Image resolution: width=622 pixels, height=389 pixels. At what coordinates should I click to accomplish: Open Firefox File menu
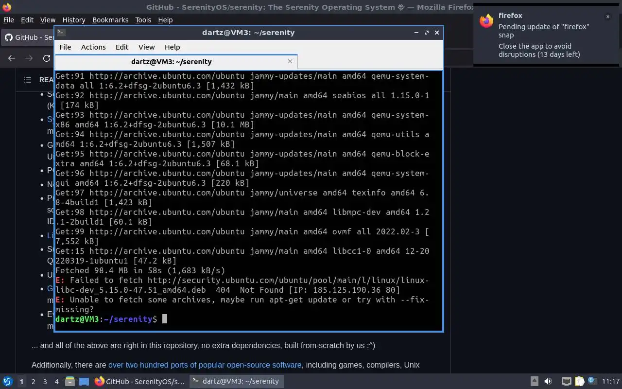tap(9, 20)
